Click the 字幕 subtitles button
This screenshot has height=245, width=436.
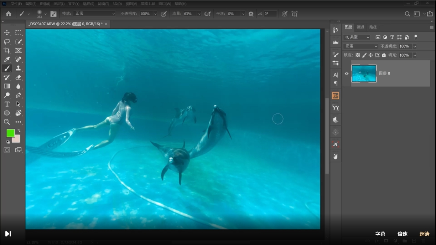[x=380, y=234]
